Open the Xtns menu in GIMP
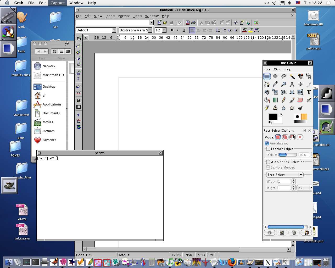The height and width of the screenshot is (268, 335). coord(277,69)
